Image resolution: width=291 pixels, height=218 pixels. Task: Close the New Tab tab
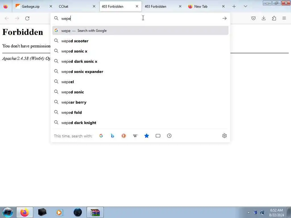pos(223,6)
